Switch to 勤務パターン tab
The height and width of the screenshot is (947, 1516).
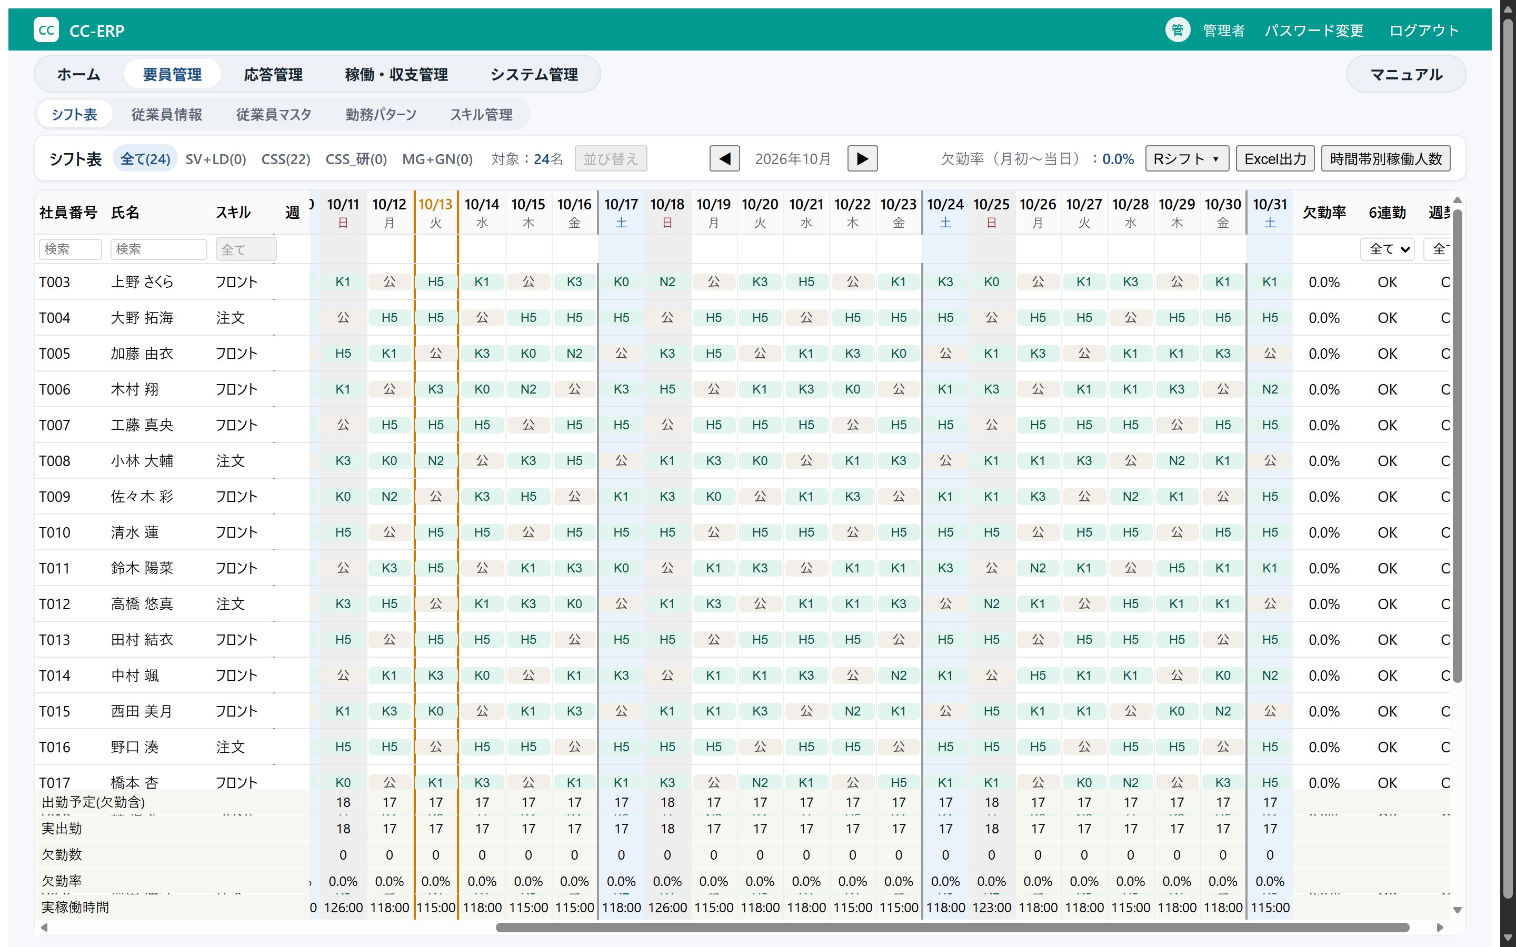pos(381,115)
